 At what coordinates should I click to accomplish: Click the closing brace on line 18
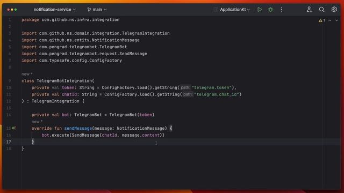[23, 149]
